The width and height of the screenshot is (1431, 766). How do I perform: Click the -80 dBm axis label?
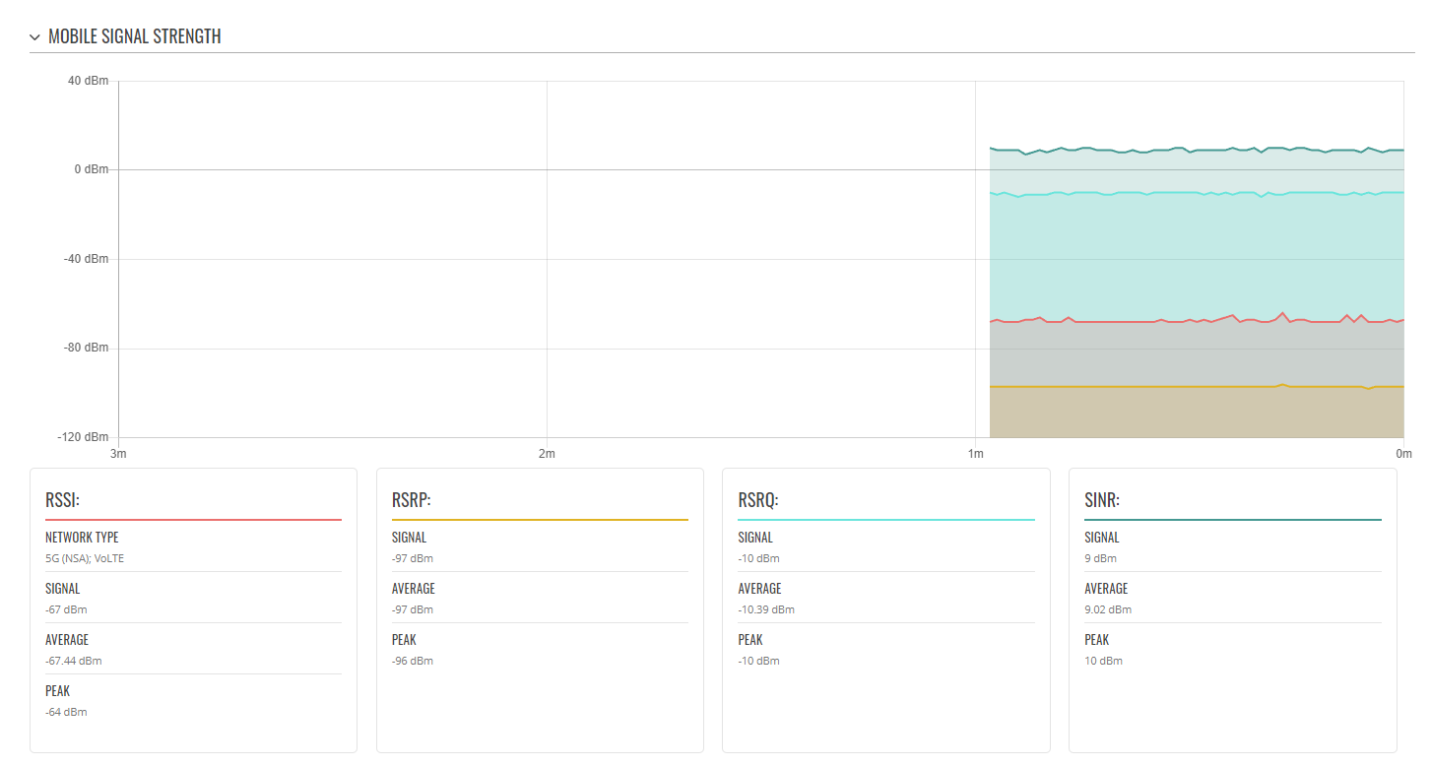(86, 348)
